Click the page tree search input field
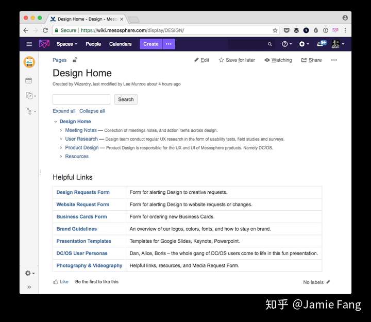The image size is (371, 322). click(x=81, y=99)
